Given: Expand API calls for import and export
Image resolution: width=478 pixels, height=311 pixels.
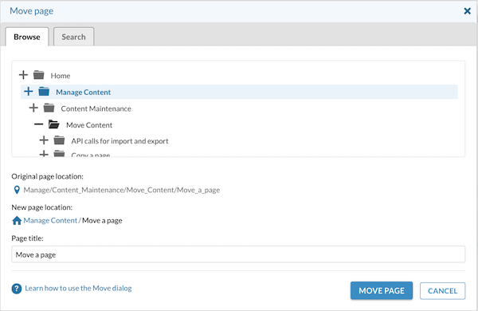Looking at the screenshot, I should 44,140.
